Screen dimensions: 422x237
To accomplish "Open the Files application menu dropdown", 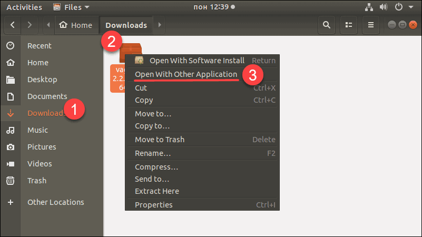I will click(x=71, y=7).
